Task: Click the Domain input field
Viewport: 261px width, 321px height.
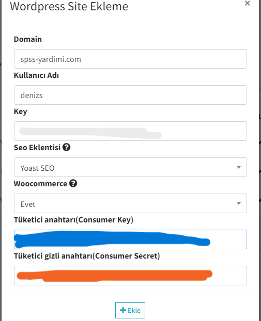Action: pos(130,59)
